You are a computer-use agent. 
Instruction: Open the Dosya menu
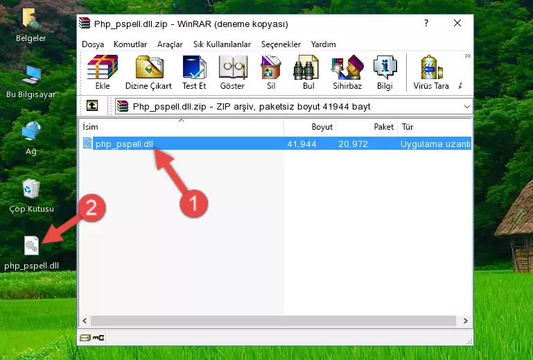pyautogui.click(x=93, y=44)
